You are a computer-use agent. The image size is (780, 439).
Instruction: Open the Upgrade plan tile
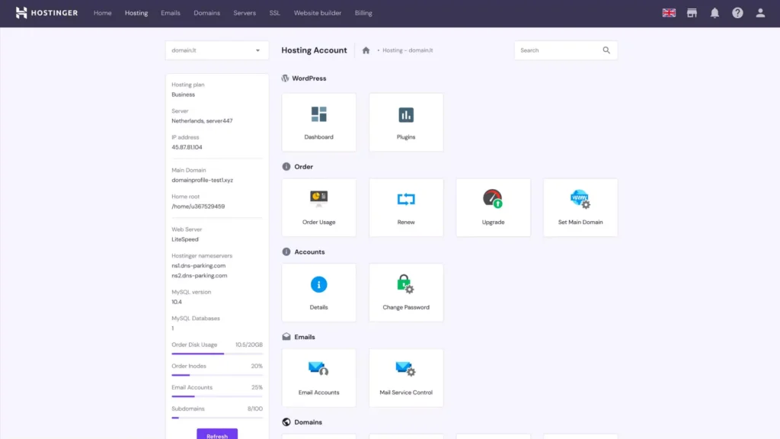pyautogui.click(x=493, y=207)
